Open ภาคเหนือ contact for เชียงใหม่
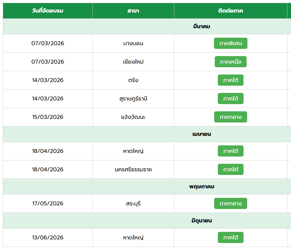Image resolution: width=291 pixels, height=250 pixels. tap(230, 62)
